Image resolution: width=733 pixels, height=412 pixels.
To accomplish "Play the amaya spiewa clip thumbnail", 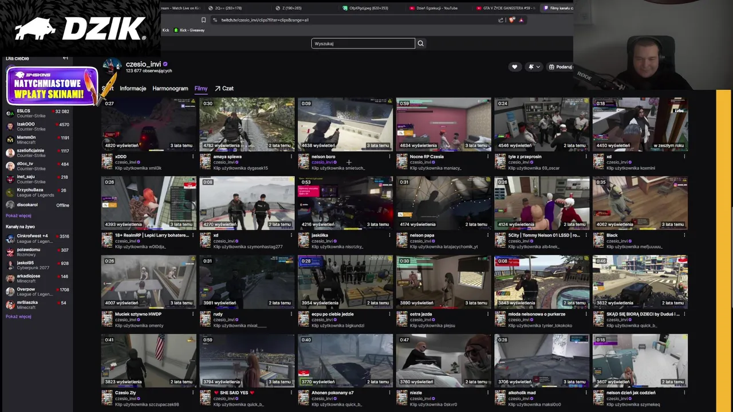I will pos(247,124).
